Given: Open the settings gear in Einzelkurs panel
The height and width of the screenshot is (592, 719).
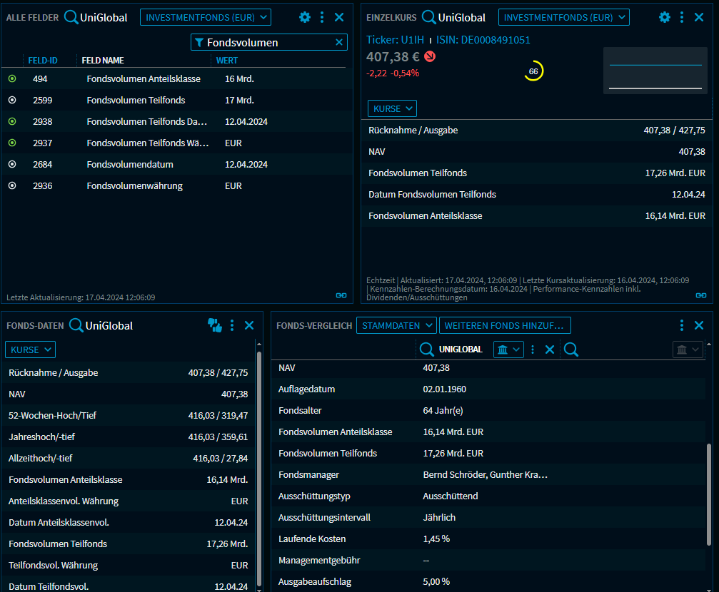Looking at the screenshot, I should click(x=665, y=18).
